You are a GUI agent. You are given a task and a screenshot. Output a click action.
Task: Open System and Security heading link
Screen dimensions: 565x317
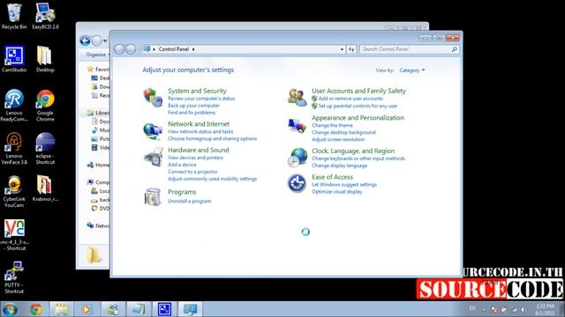(x=197, y=91)
